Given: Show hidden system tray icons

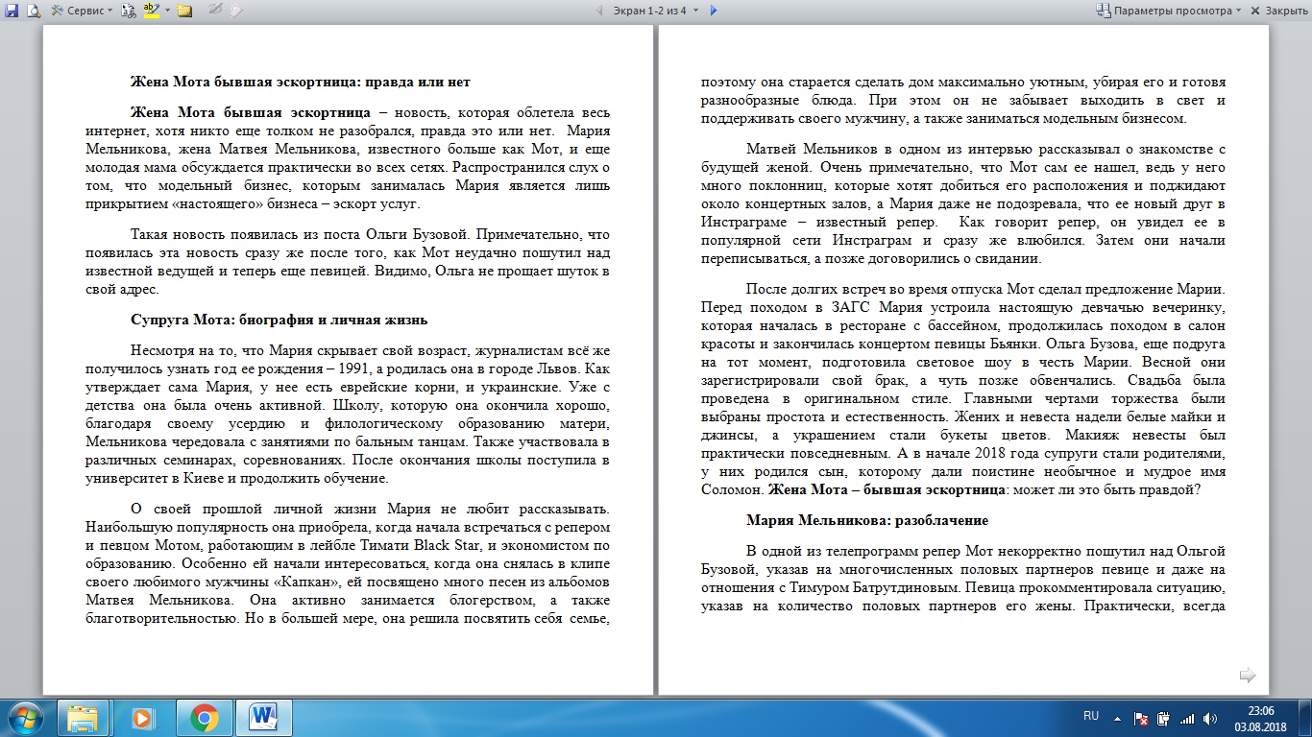Looking at the screenshot, I should coord(1119,717).
